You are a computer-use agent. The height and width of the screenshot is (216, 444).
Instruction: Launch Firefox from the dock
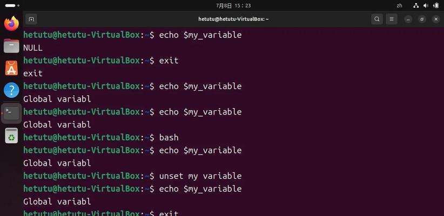11,24
